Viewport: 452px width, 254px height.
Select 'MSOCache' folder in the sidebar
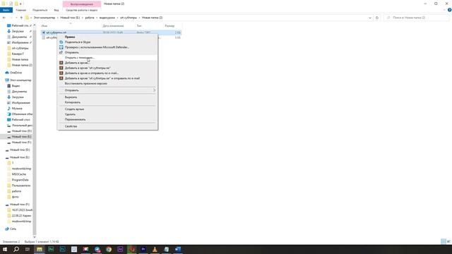click(19, 174)
